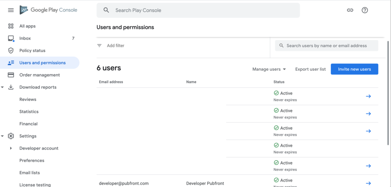Click the Policy status shield icon

click(x=11, y=50)
